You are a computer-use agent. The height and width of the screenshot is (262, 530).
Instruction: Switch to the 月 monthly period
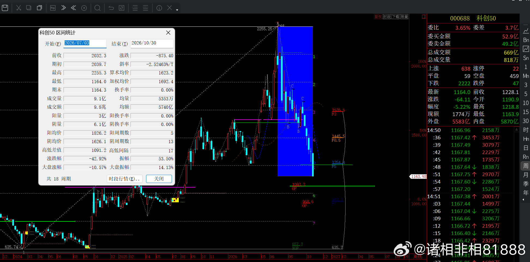526,175
